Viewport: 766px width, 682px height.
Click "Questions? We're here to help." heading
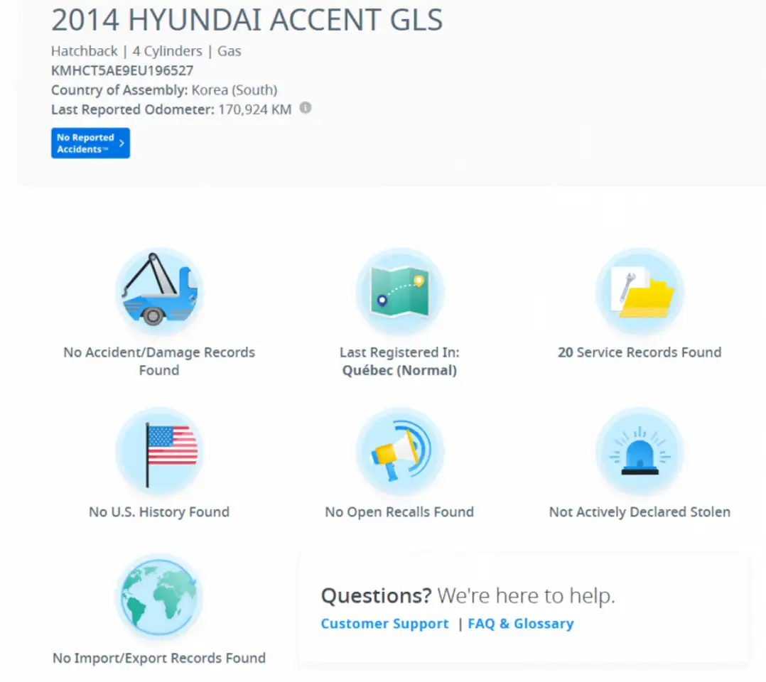pos(468,595)
